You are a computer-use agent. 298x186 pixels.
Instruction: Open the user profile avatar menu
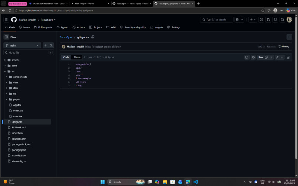coord(289,20)
